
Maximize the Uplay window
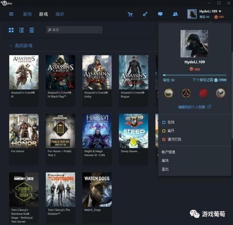pyautogui.click(x=219, y=3)
